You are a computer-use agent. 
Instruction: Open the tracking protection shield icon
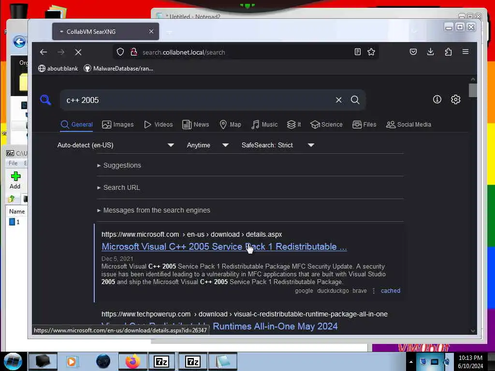tap(120, 52)
